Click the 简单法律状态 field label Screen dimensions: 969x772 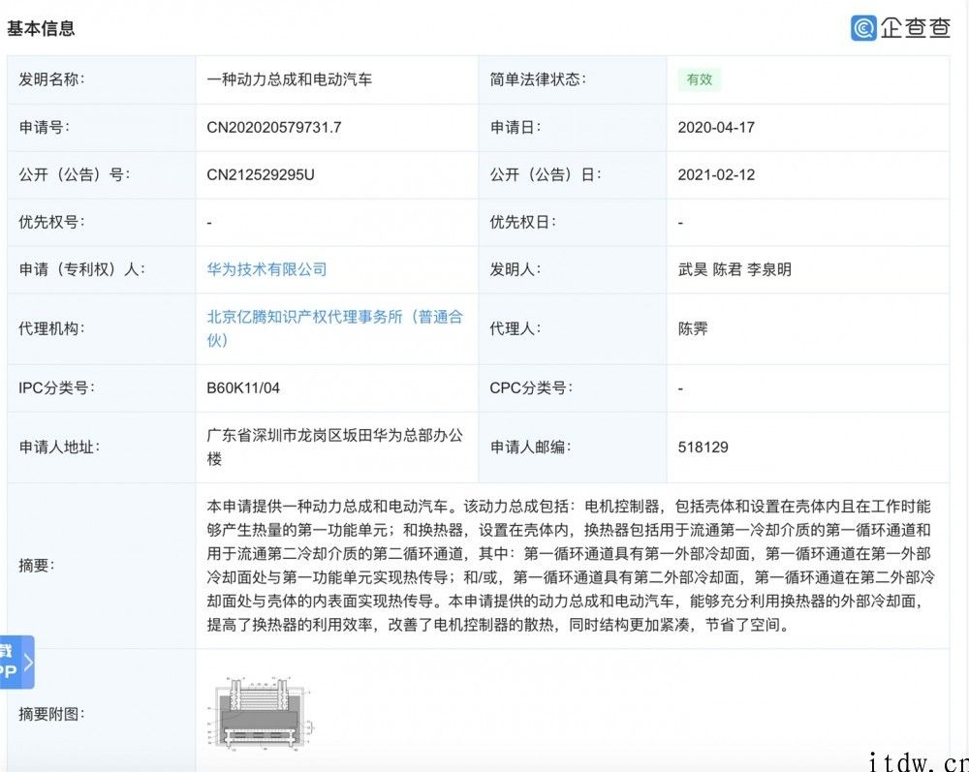pyautogui.click(x=538, y=79)
